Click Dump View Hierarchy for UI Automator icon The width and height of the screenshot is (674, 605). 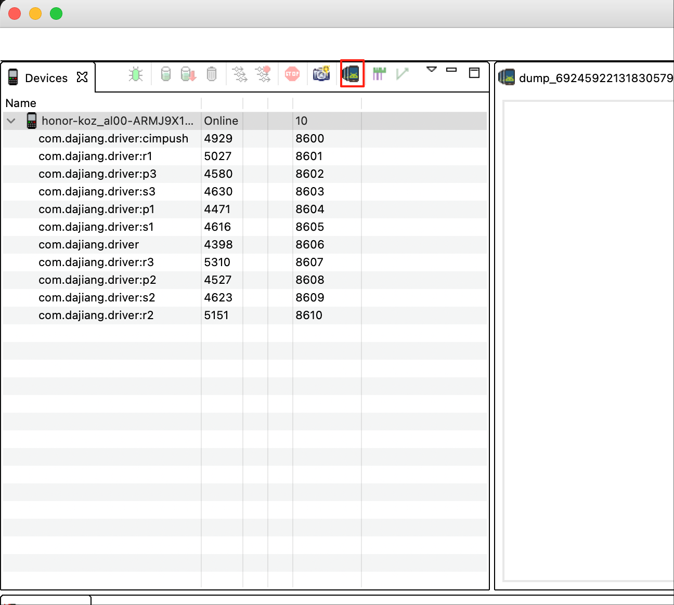click(352, 74)
